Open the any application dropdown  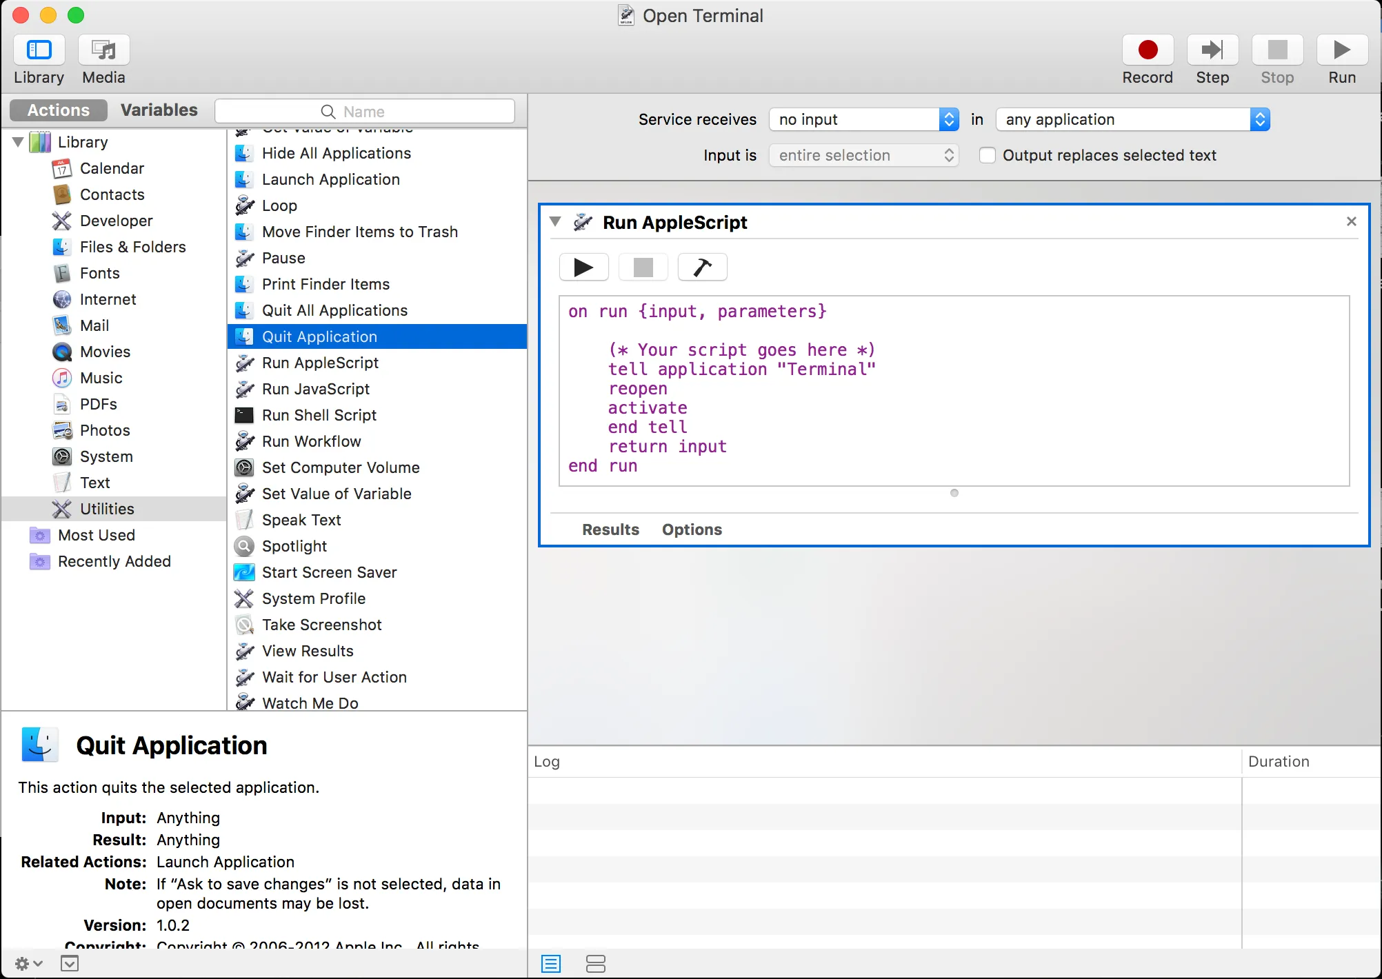tap(1132, 119)
